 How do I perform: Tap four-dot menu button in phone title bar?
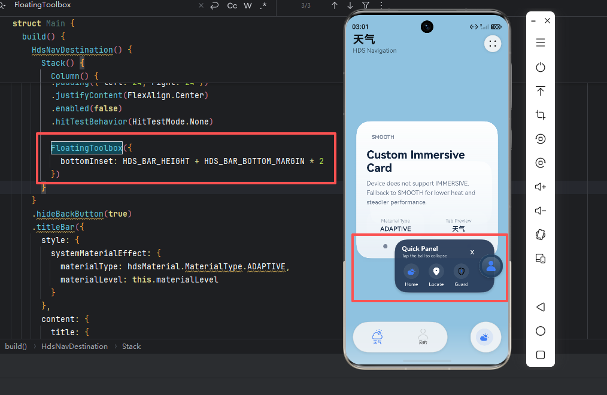493,44
